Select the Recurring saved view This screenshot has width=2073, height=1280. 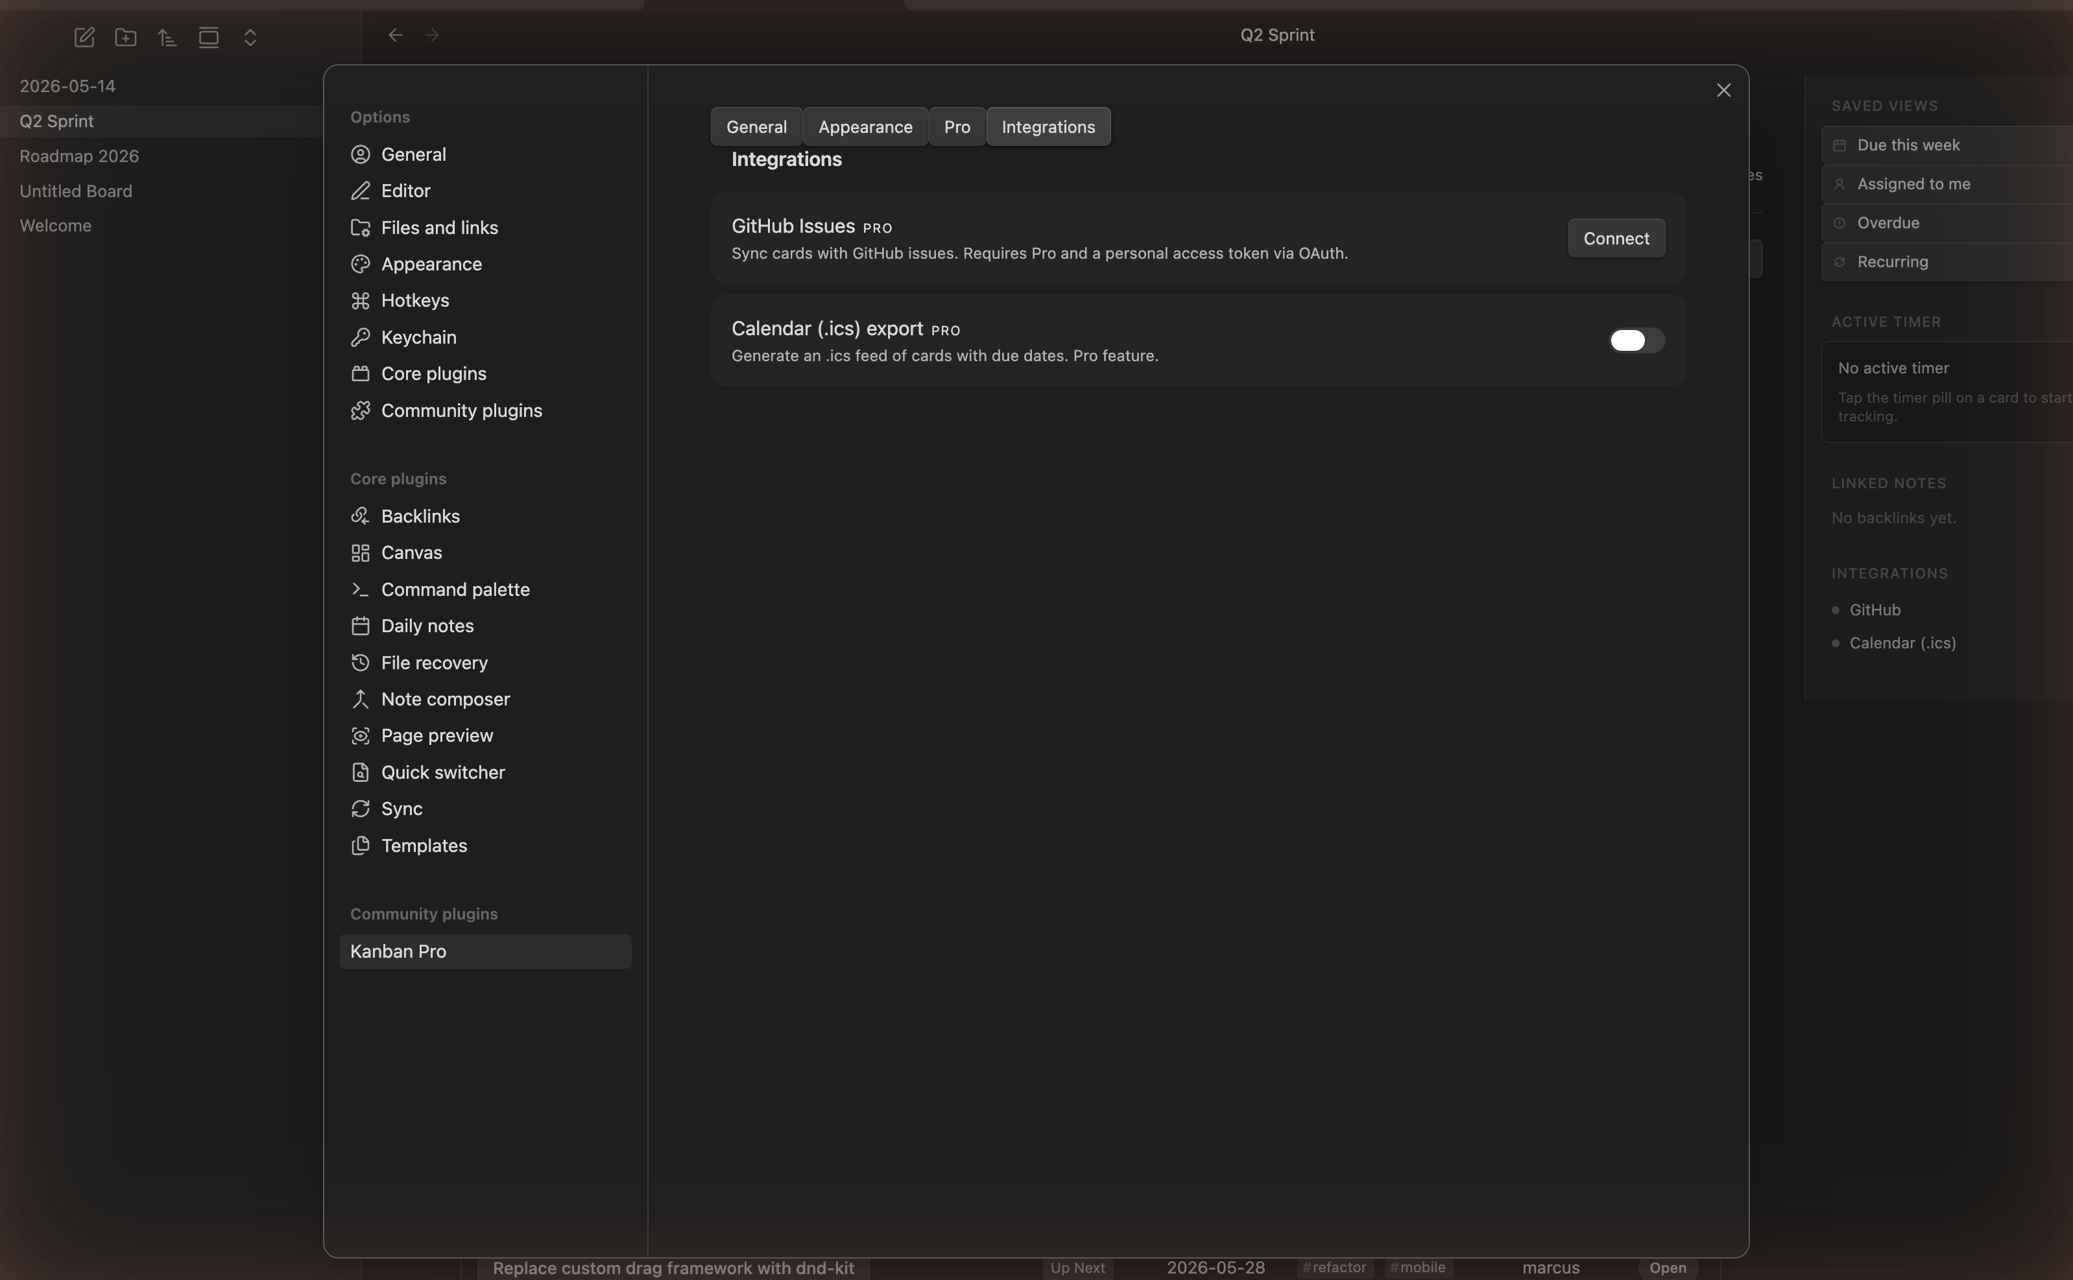pos(1947,261)
